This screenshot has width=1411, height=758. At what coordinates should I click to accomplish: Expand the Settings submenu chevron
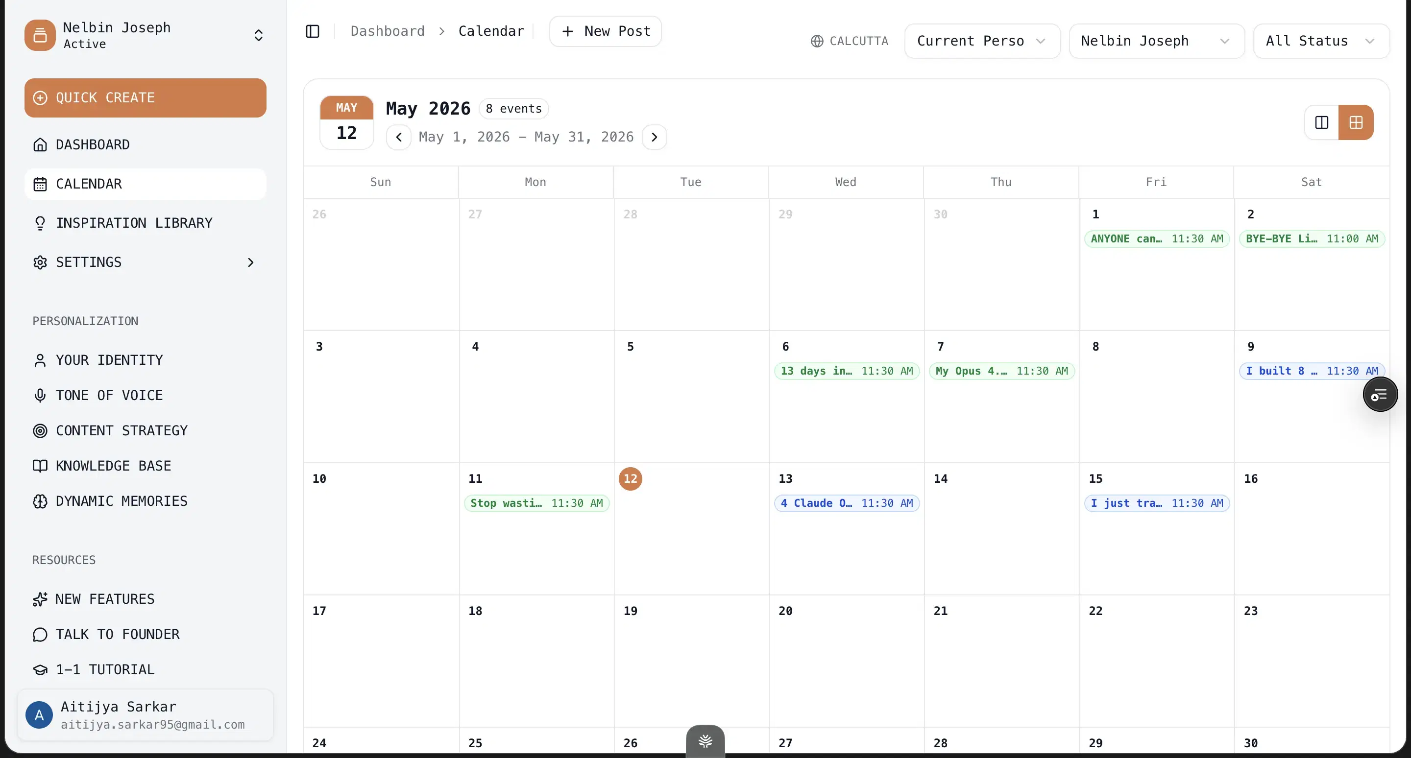250,262
